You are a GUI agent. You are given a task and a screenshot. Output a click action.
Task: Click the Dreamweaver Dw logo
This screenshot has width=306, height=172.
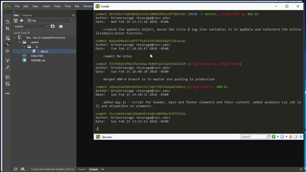point(8,6)
